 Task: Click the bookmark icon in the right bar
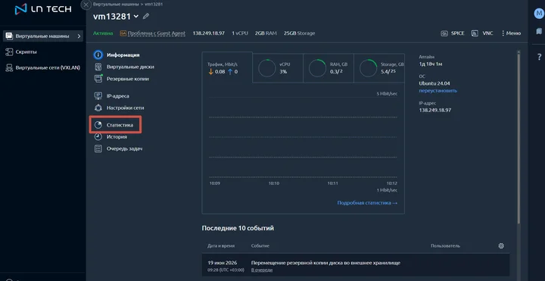tap(539, 32)
